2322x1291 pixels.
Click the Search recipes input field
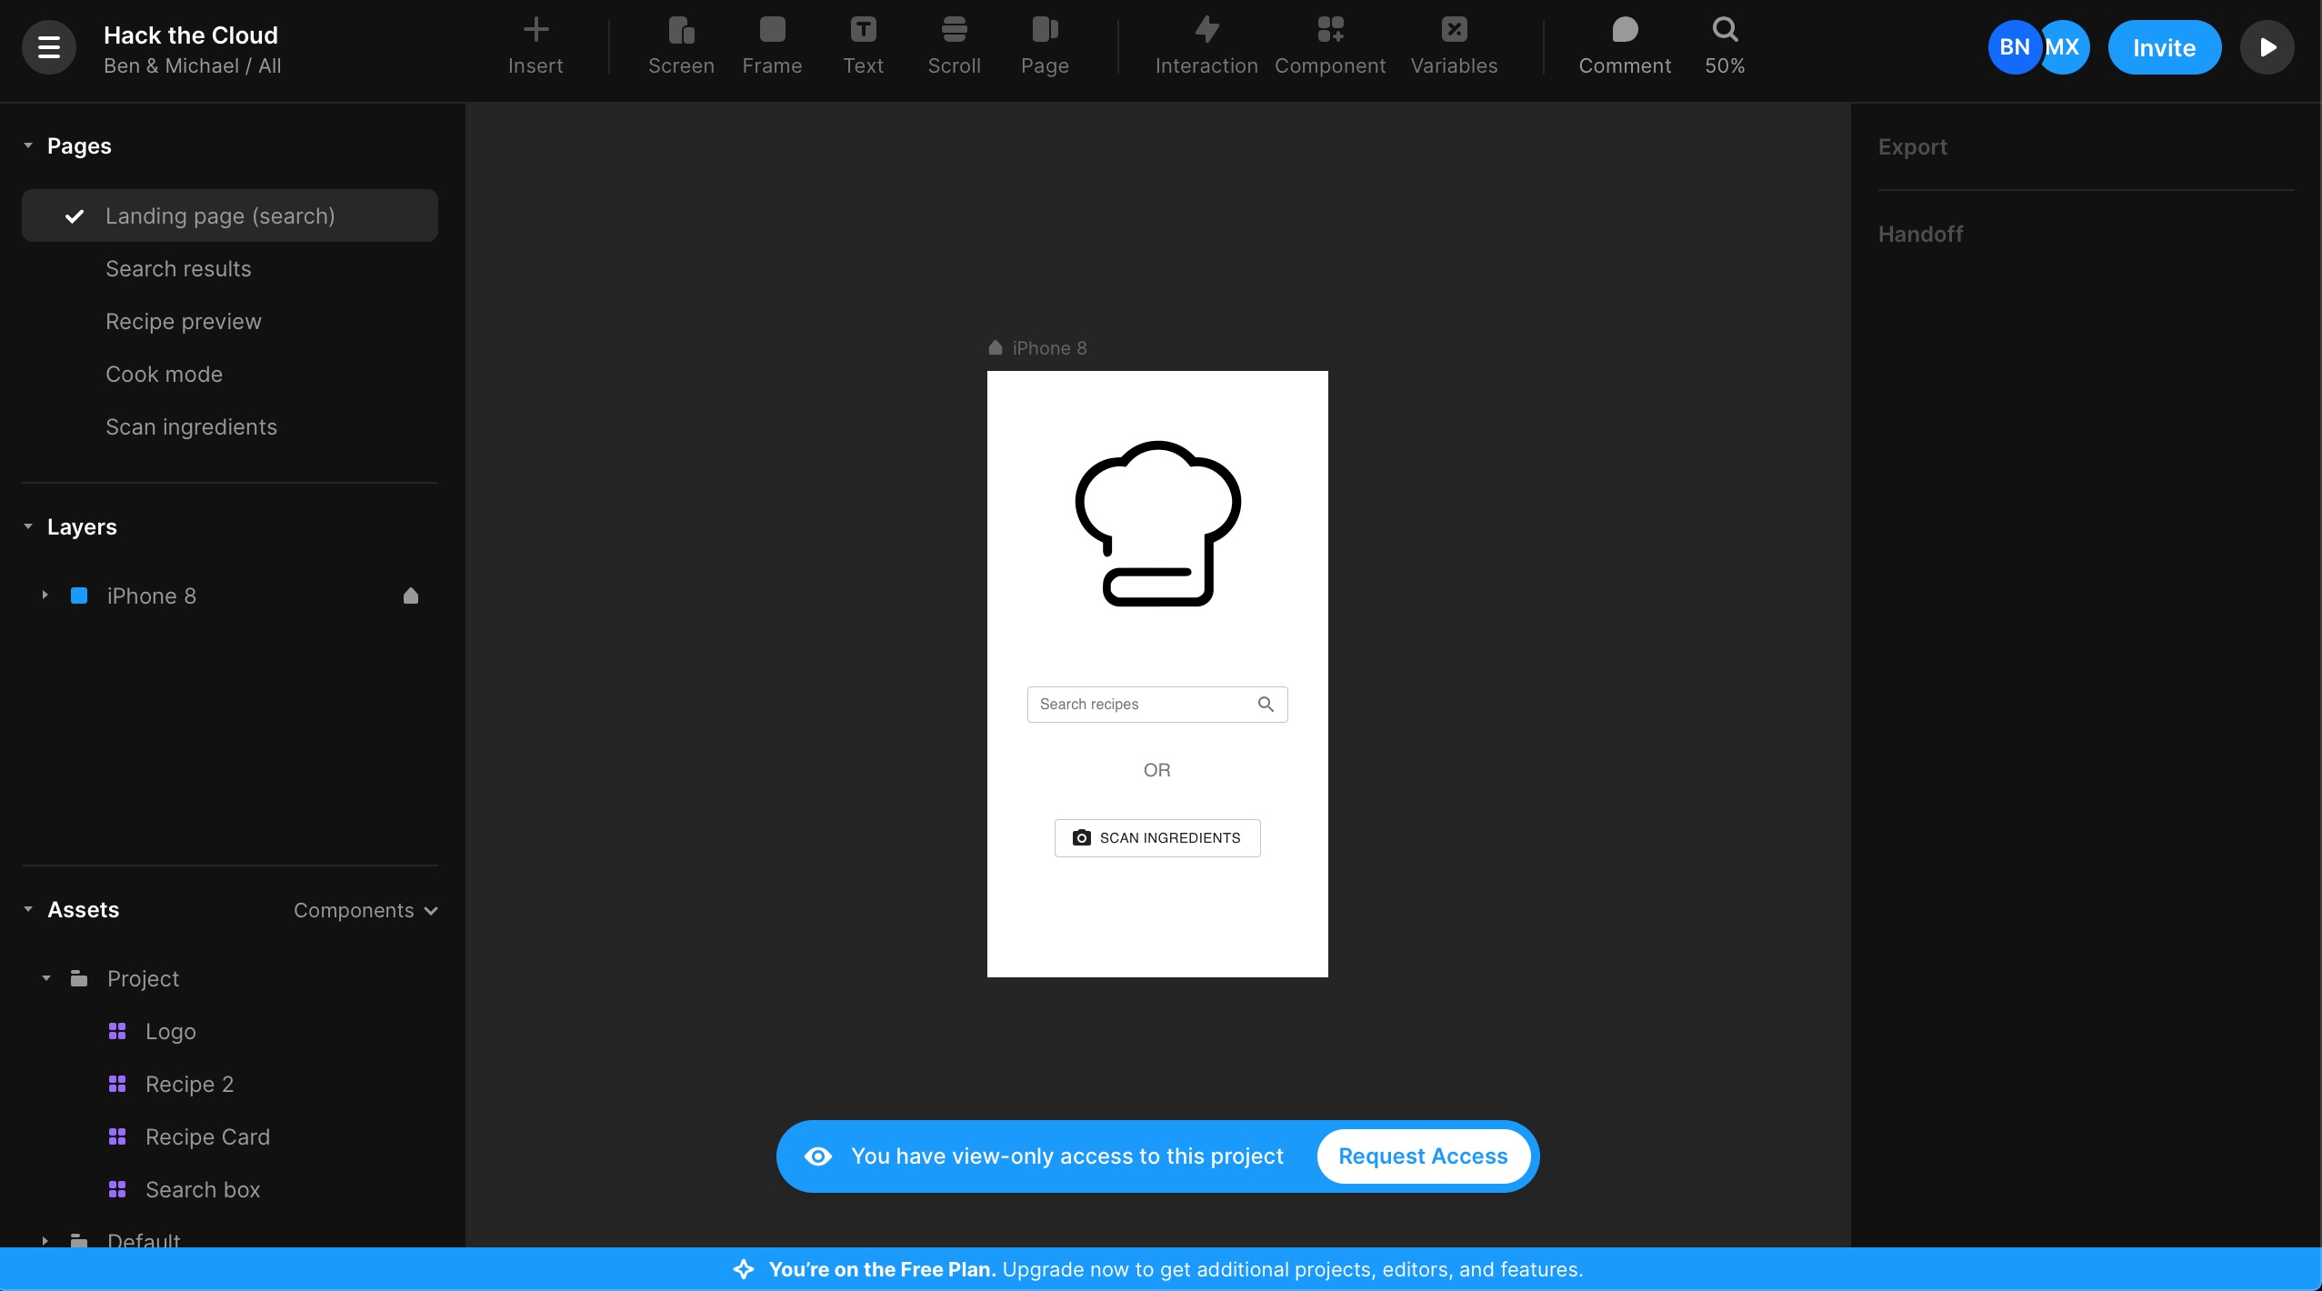coord(1141,705)
